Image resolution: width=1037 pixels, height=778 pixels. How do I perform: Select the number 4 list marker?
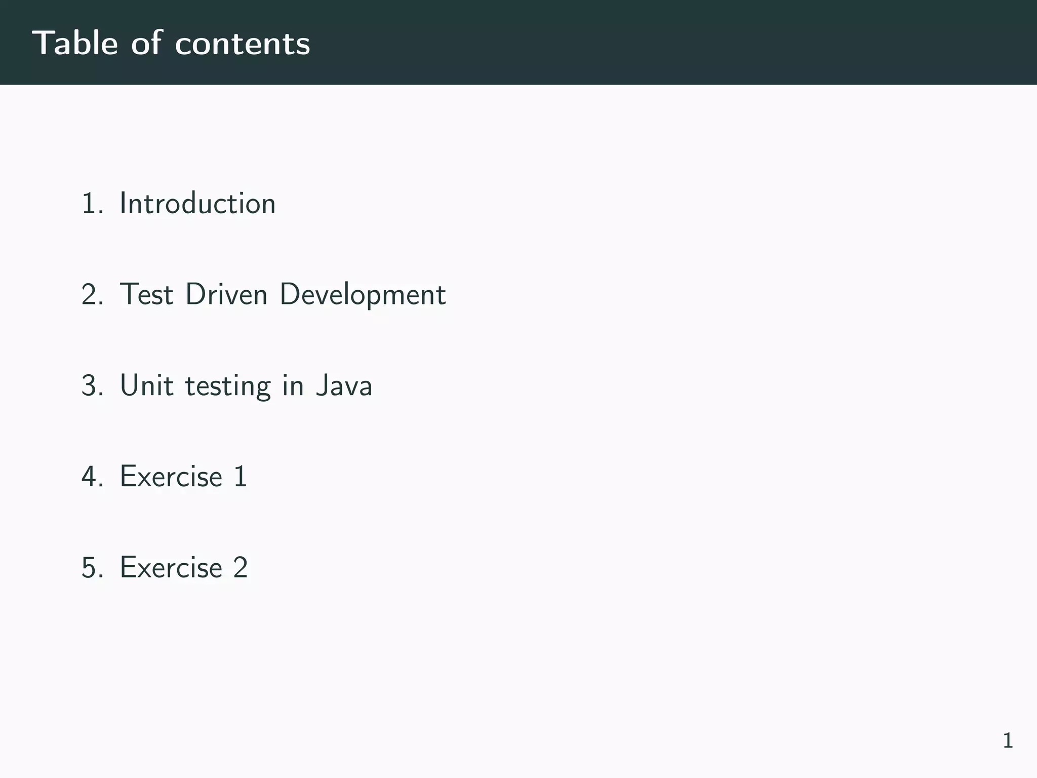[92, 477]
